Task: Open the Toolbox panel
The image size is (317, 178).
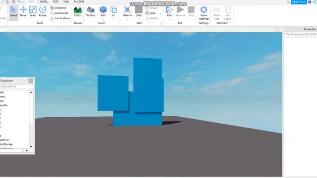Action: [91, 11]
